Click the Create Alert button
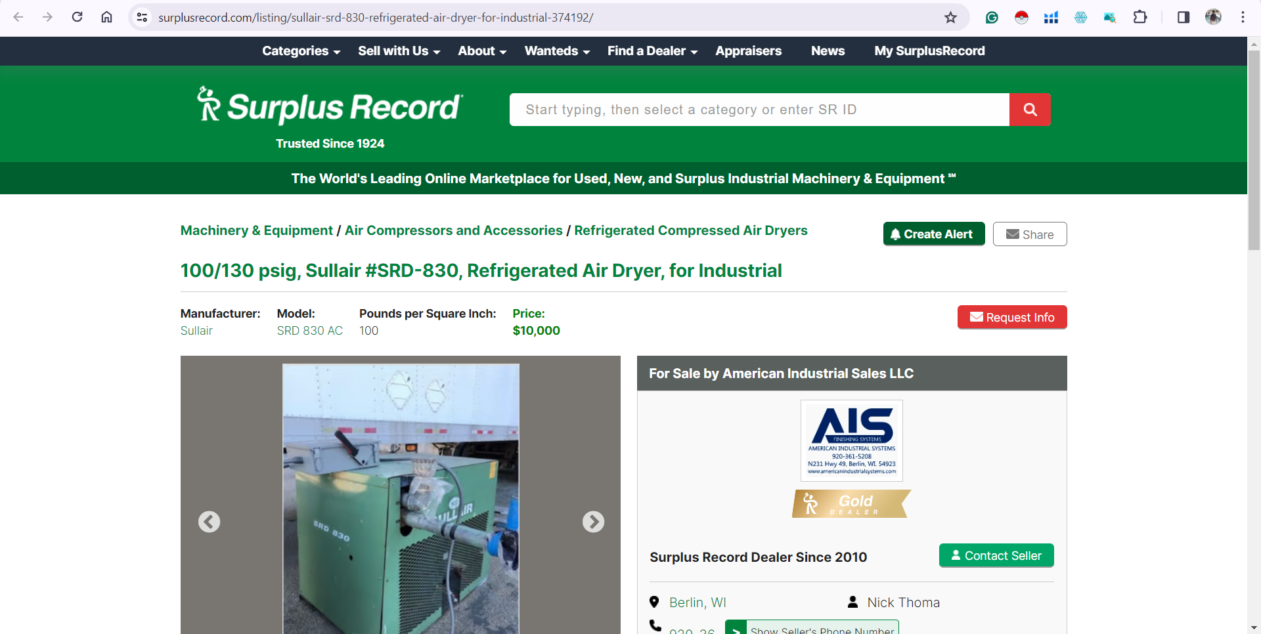This screenshot has height=634, width=1261. 934,234
